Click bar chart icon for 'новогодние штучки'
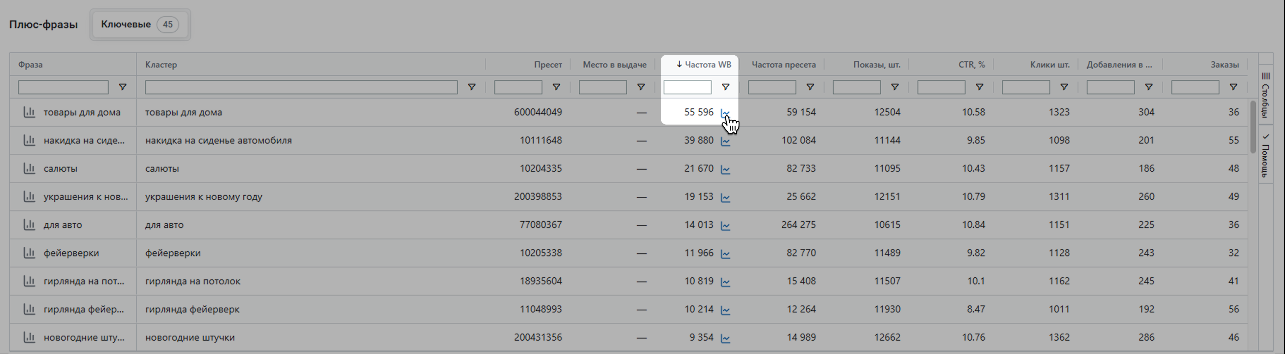1285x354 pixels. point(29,337)
